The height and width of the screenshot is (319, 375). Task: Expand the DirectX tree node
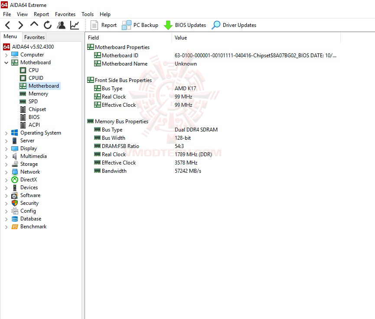coord(7,180)
